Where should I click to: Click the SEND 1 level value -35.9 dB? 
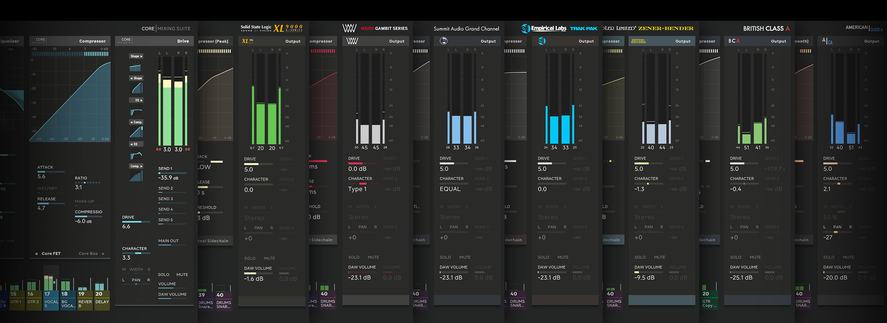168,178
